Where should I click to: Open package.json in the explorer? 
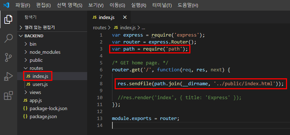(52, 117)
